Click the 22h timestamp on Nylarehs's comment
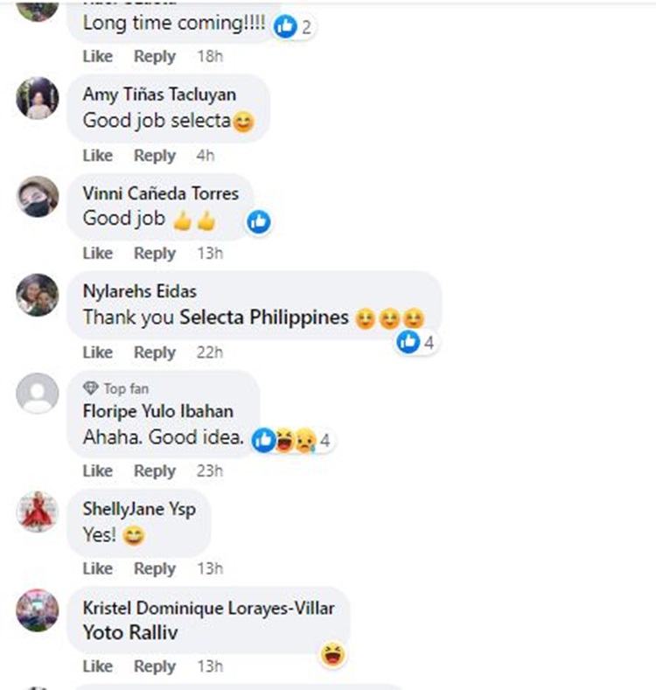656x690 pixels. pos(210,352)
